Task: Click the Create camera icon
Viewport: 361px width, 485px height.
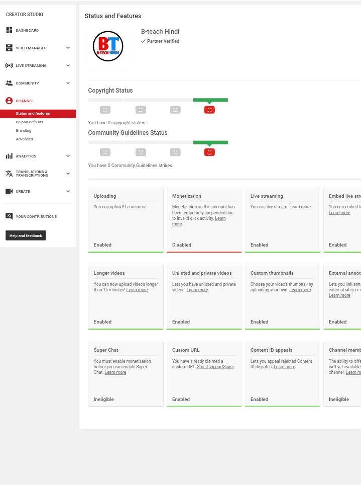Action: point(9,191)
